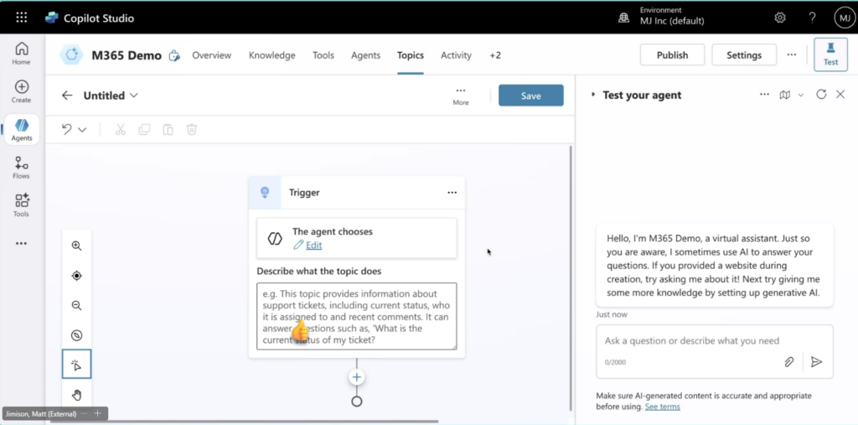
Task: Copy the selected node
Action: pos(144,129)
